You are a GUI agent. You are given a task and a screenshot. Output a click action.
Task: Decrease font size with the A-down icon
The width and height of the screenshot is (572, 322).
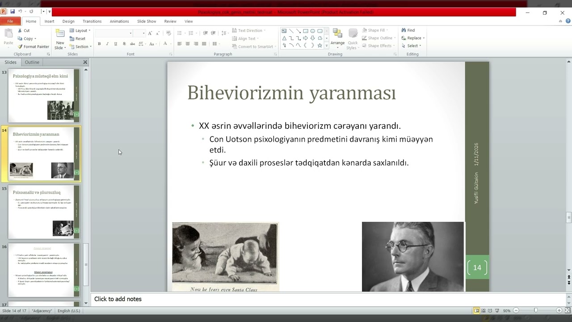point(157,33)
